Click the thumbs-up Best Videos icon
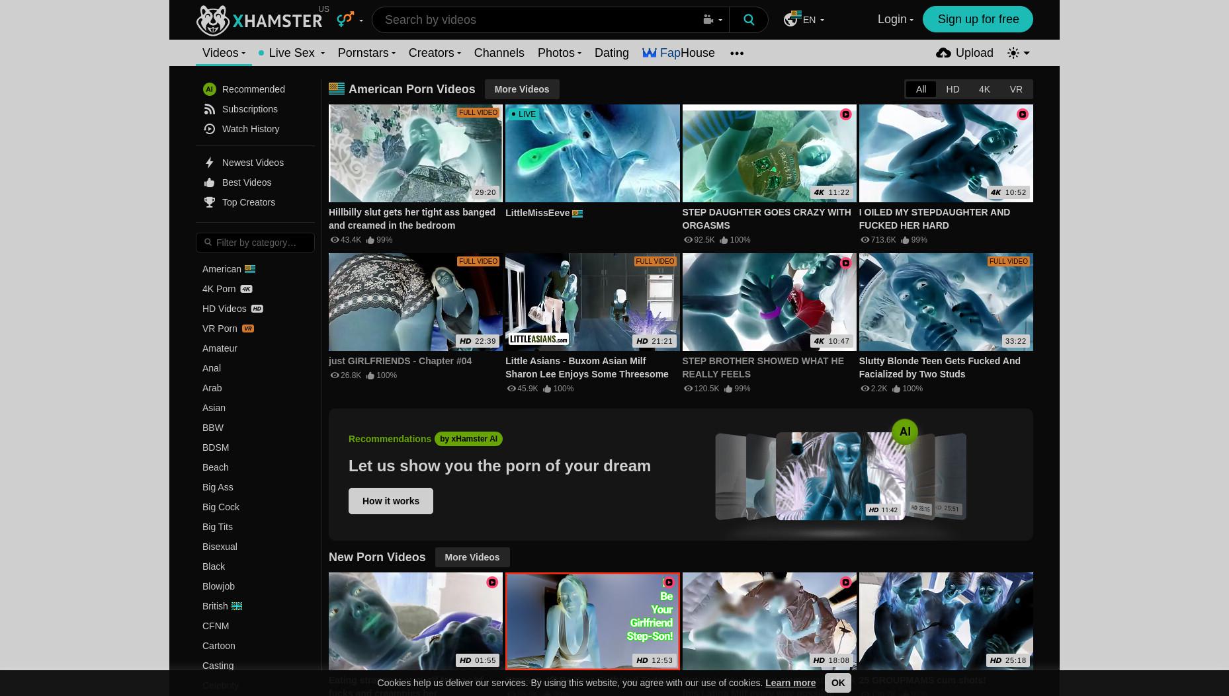 tap(209, 182)
